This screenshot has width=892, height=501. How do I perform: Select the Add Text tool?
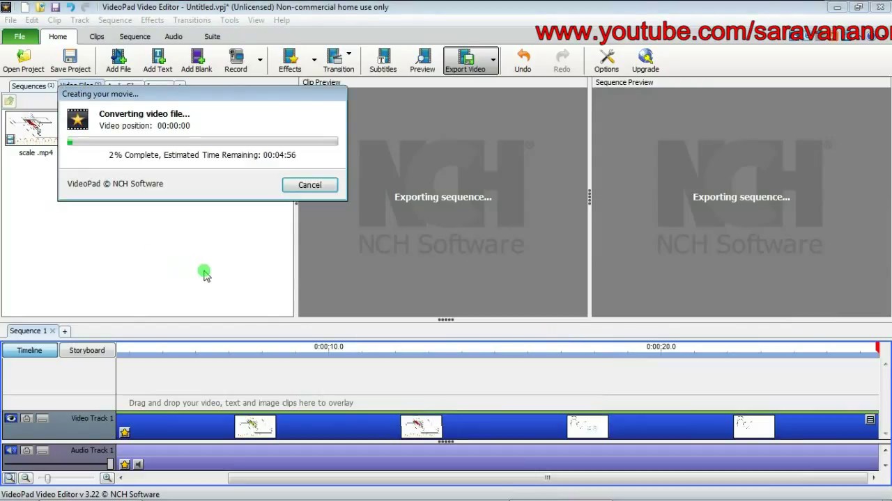click(x=157, y=61)
